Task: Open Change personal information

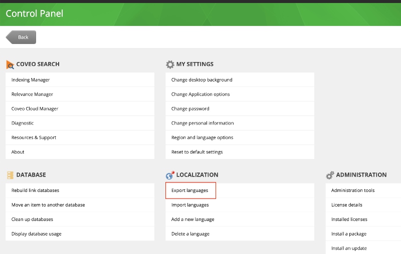Action: (240, 123)
